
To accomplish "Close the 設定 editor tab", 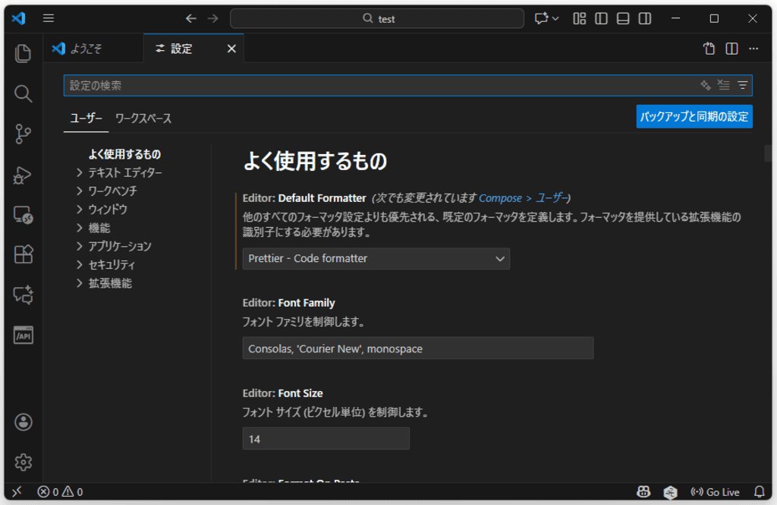I will point(231,48).
